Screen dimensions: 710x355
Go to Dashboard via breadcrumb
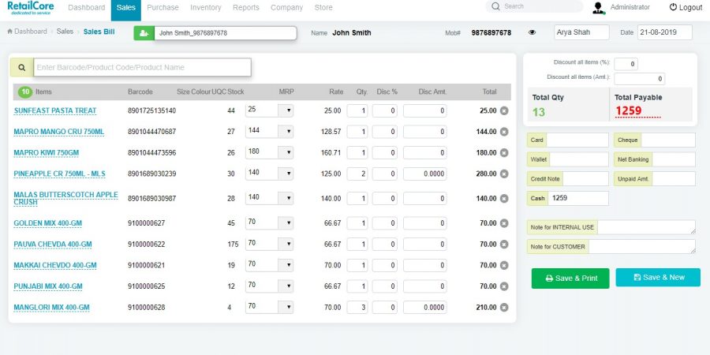27,32
